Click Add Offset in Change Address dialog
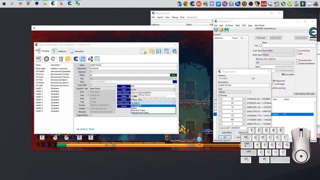Viewport: 320px width, 180px height. (226, 132)
